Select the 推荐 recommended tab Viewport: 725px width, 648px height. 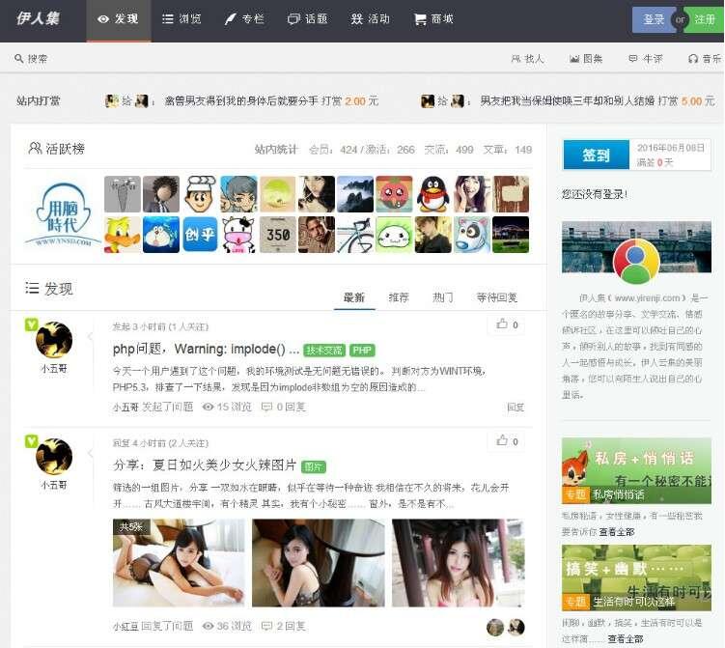tap(399, 297)
